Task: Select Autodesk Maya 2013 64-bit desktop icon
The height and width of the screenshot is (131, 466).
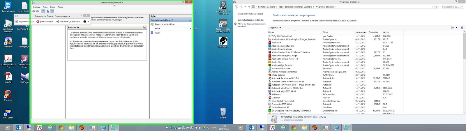Action: click(x=223, y=8)
